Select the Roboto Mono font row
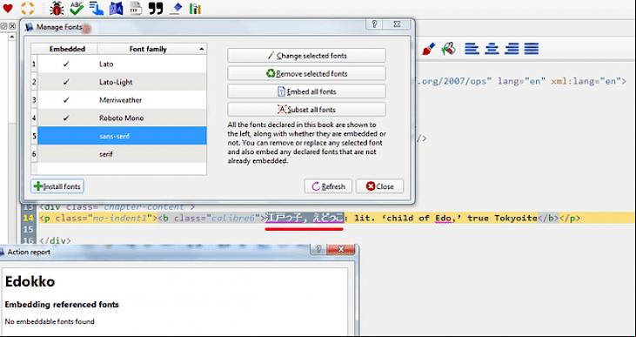The image size is (636, 337). pos(122,118)
